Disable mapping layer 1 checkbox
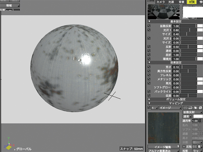The height and width of the screenshot is (152, 203). pyautogui.click(x=149, y=108)
